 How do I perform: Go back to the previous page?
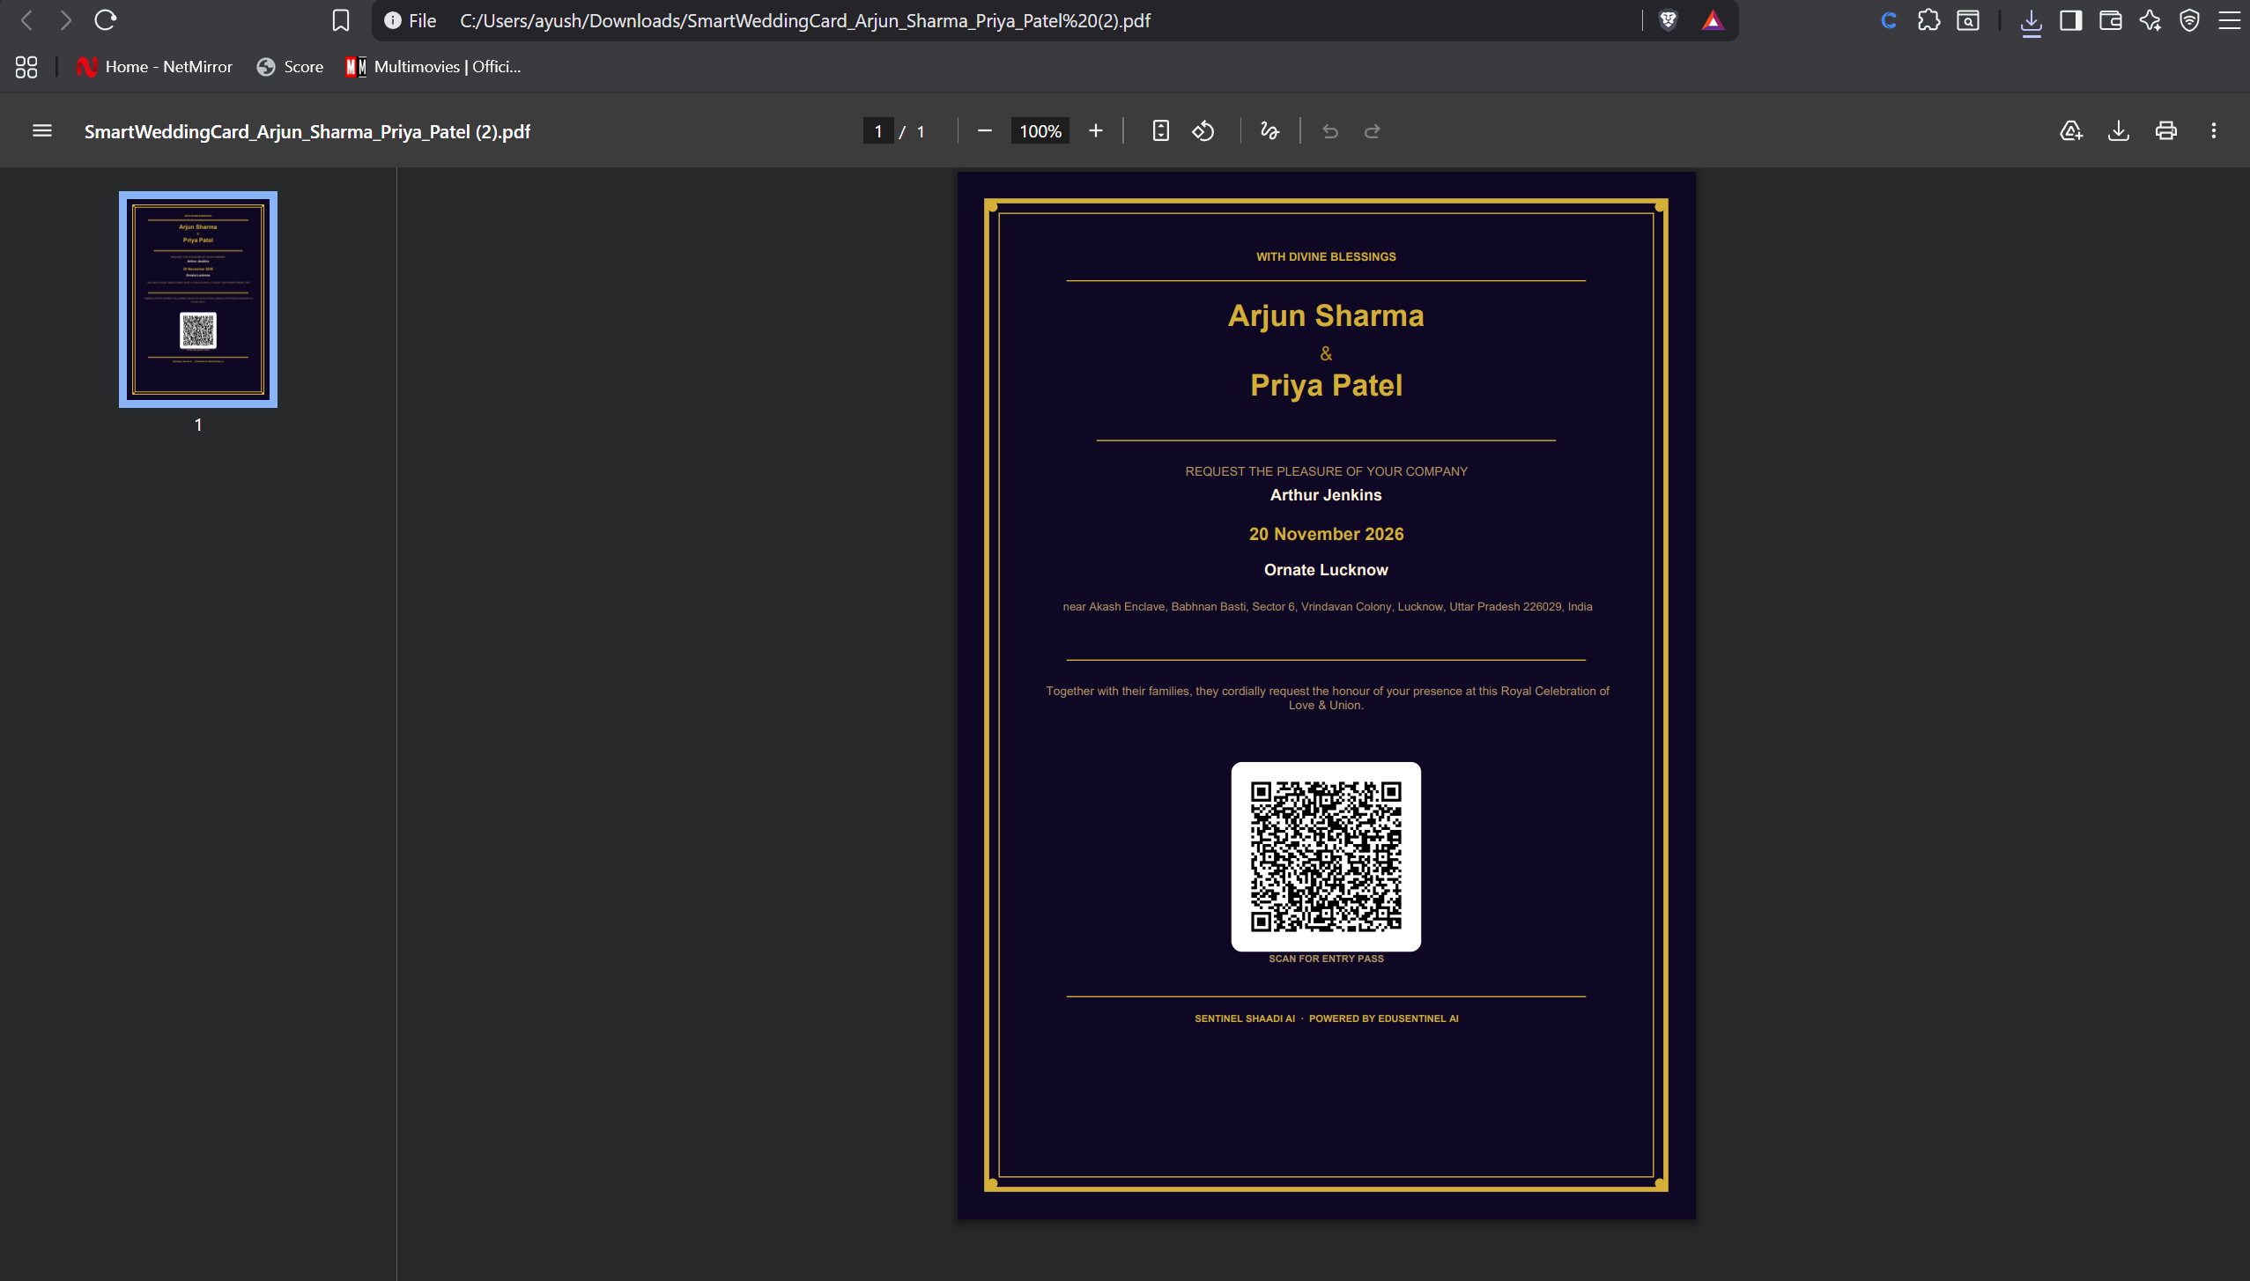(x=27, y=20)
